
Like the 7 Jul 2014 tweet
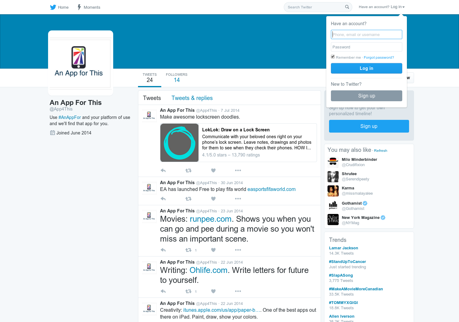pos(213,170)
